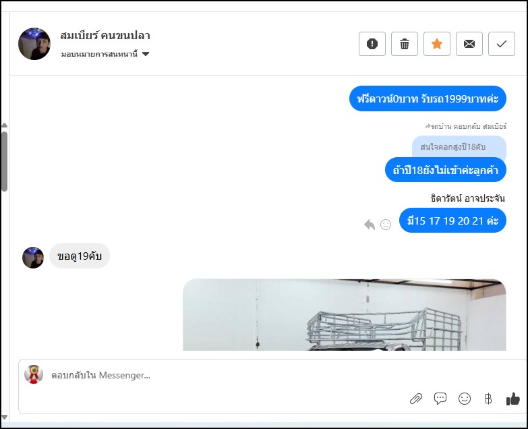Click the contact's profile picture in header
Image resolution: width=528 pixels, height=429 pixels.
(x=34, y=44)
